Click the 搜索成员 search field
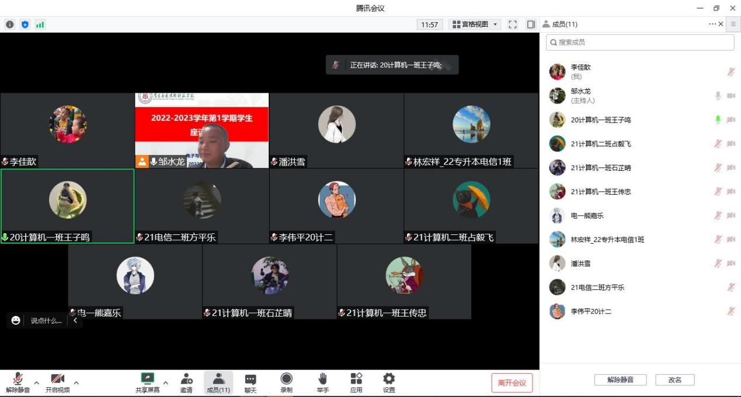The image size is (741, 397). (640, 43)
